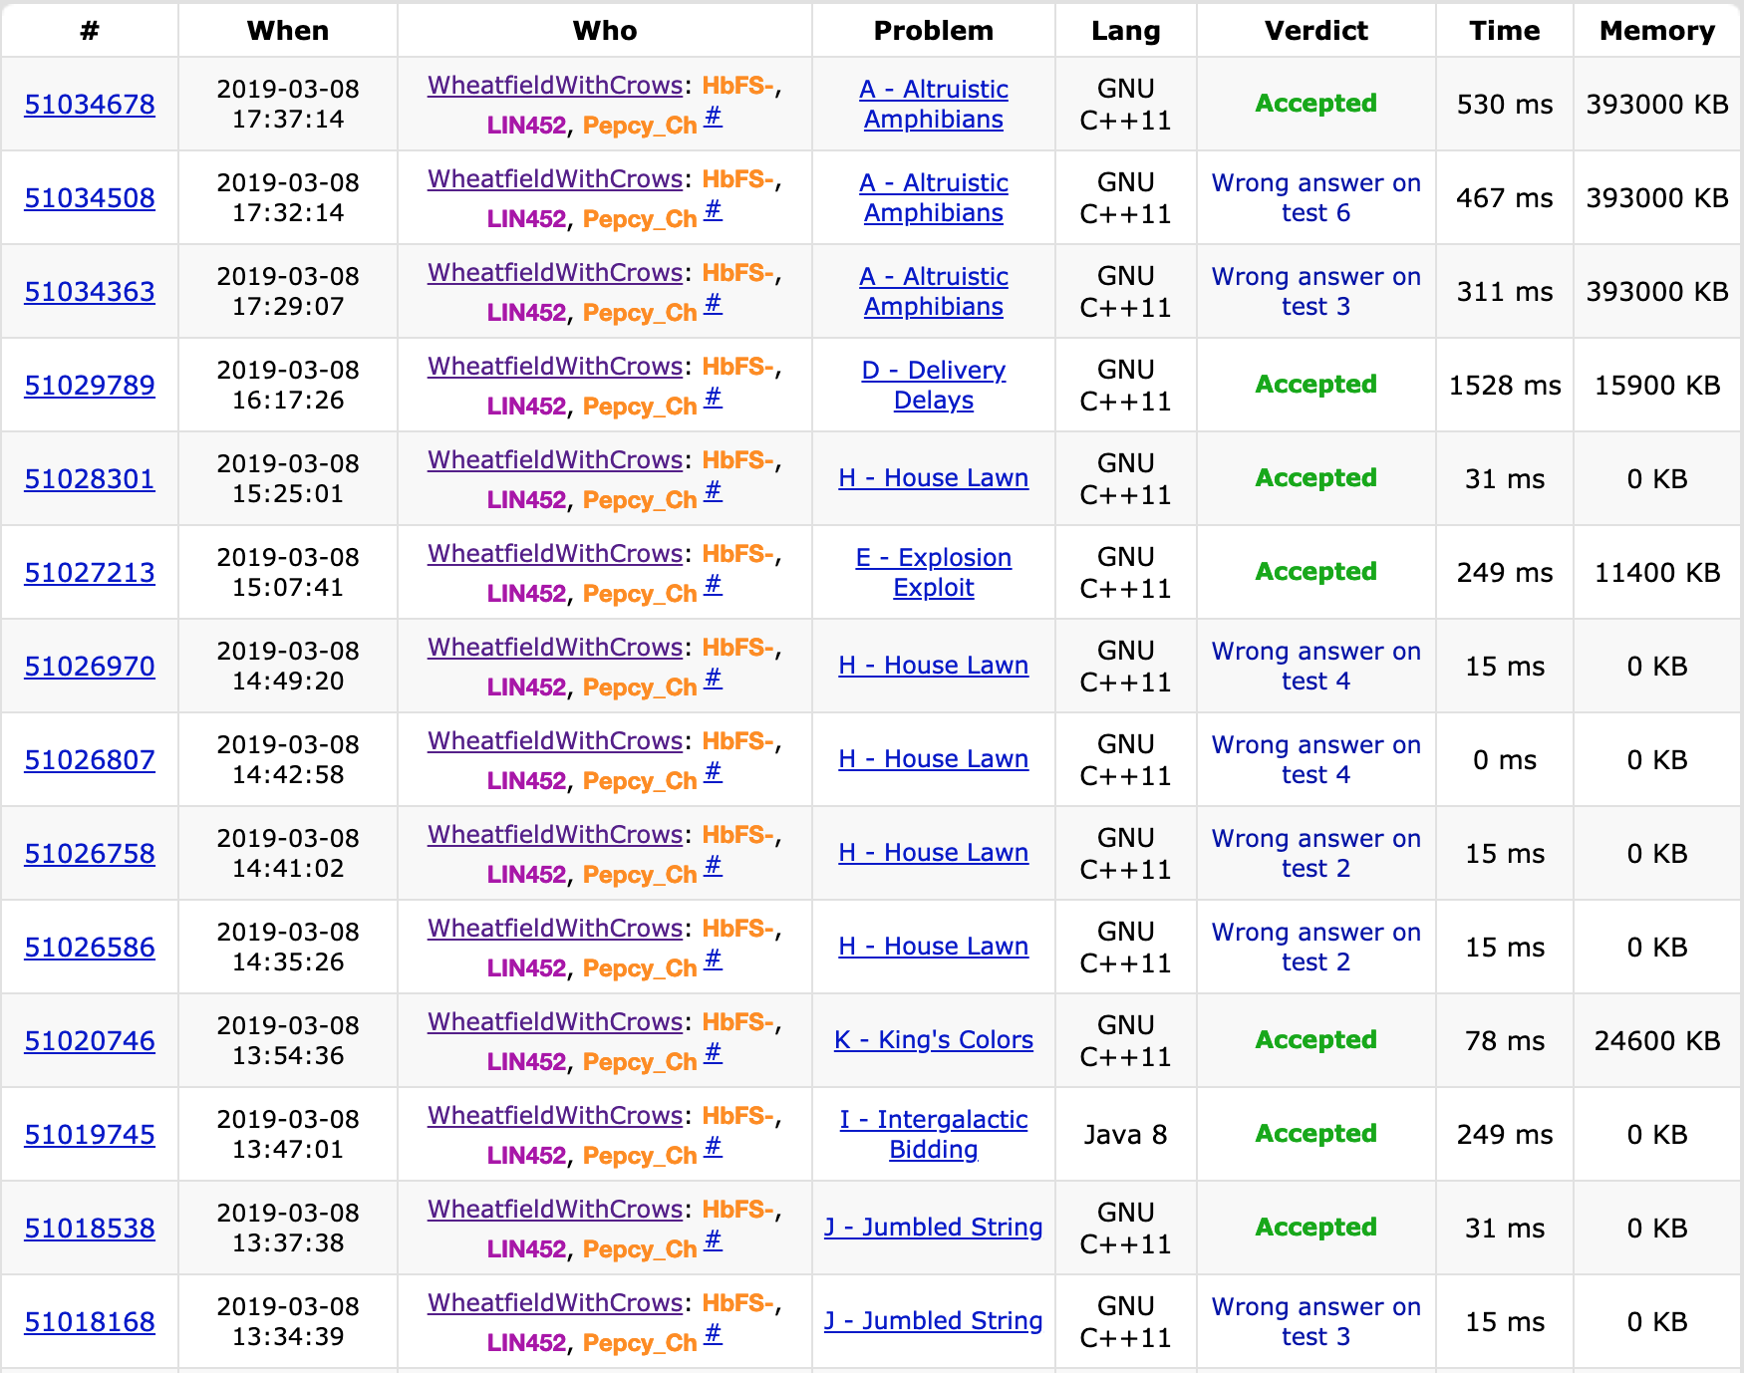Click member HbFS- in submission 51026586 row
Viewport: 1744px width, 1373px height.
pyautogui.click(x=737, y=929)
